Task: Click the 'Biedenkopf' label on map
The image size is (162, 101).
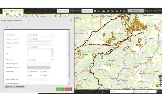Action: click(x=125, y=81)
